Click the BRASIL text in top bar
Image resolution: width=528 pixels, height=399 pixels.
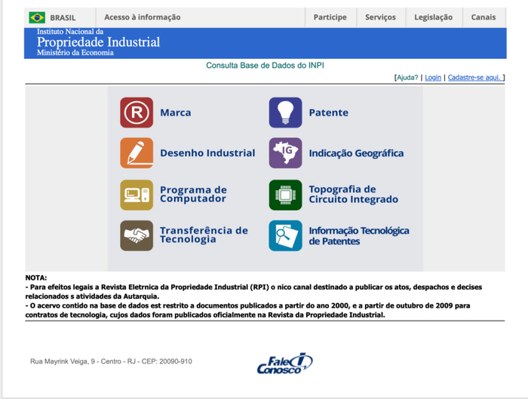(63, 18)
